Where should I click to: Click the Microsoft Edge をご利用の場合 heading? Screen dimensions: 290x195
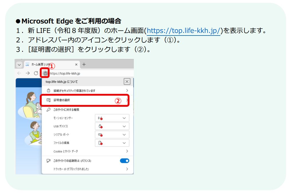pos(71,21)
